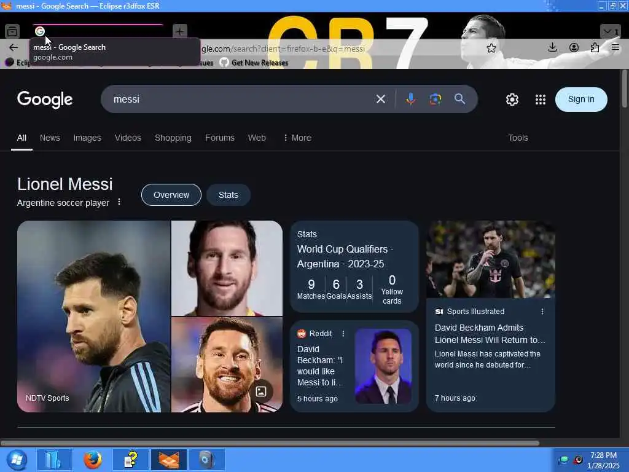
Task: Click the horizontal page scrollbar
Action: point(270,443)
